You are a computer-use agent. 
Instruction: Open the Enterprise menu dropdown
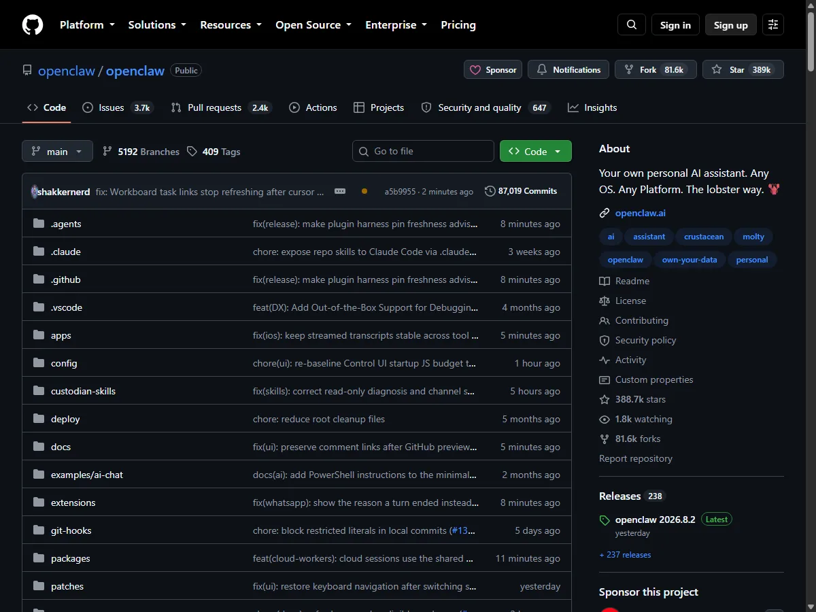396,24
